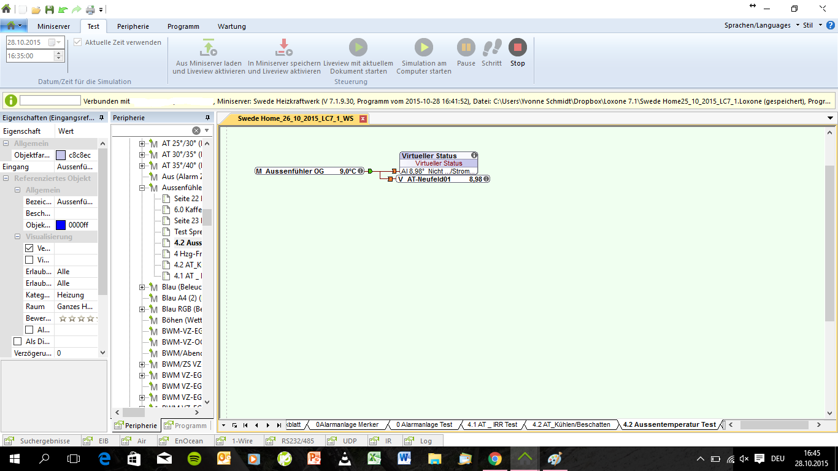Open Google Chrome from the taskbar

click(x=495, y=458)
